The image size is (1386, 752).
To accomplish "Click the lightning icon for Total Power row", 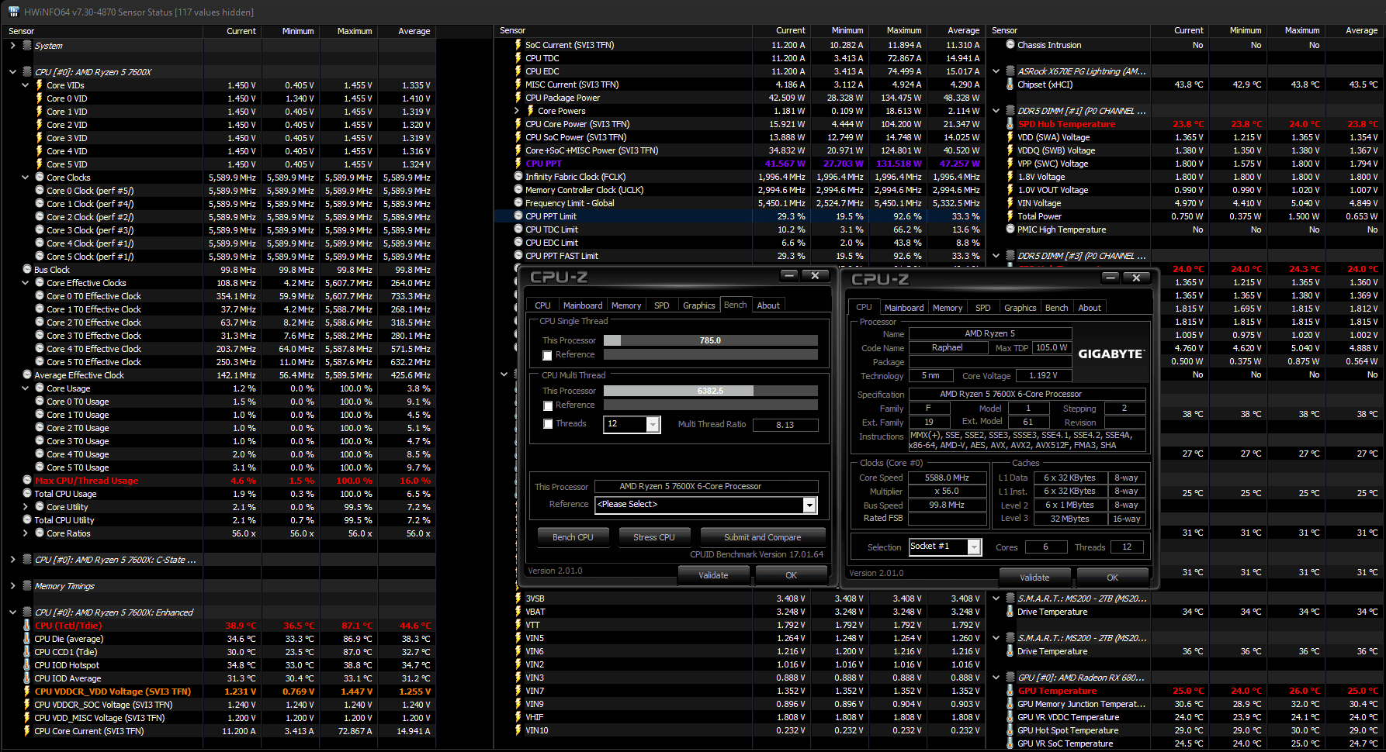I will [1010, 216].
